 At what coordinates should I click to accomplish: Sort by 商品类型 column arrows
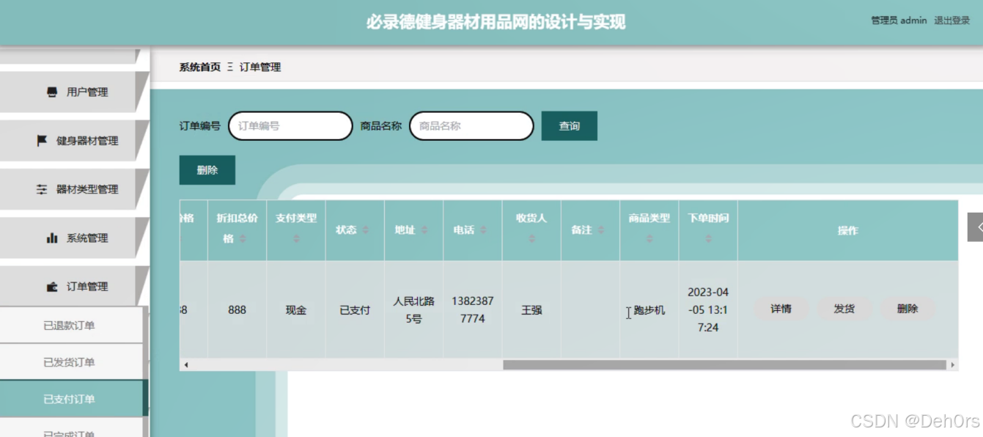pyautogui.click(x=649, y=239)
